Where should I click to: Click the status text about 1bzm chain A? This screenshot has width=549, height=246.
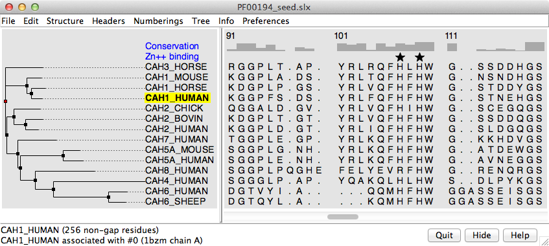click(x=102, y=241)
